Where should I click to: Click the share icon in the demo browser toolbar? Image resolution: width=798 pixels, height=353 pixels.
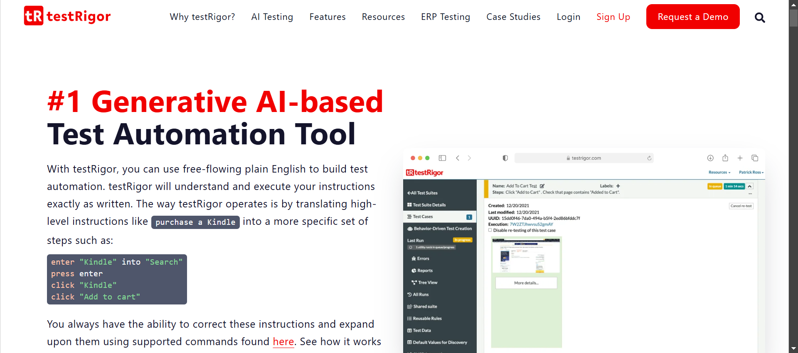725,158
